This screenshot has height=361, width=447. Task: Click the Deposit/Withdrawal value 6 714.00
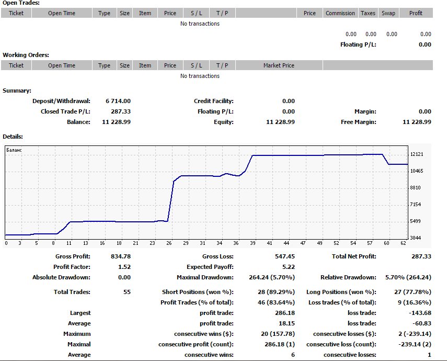point(118,101)
